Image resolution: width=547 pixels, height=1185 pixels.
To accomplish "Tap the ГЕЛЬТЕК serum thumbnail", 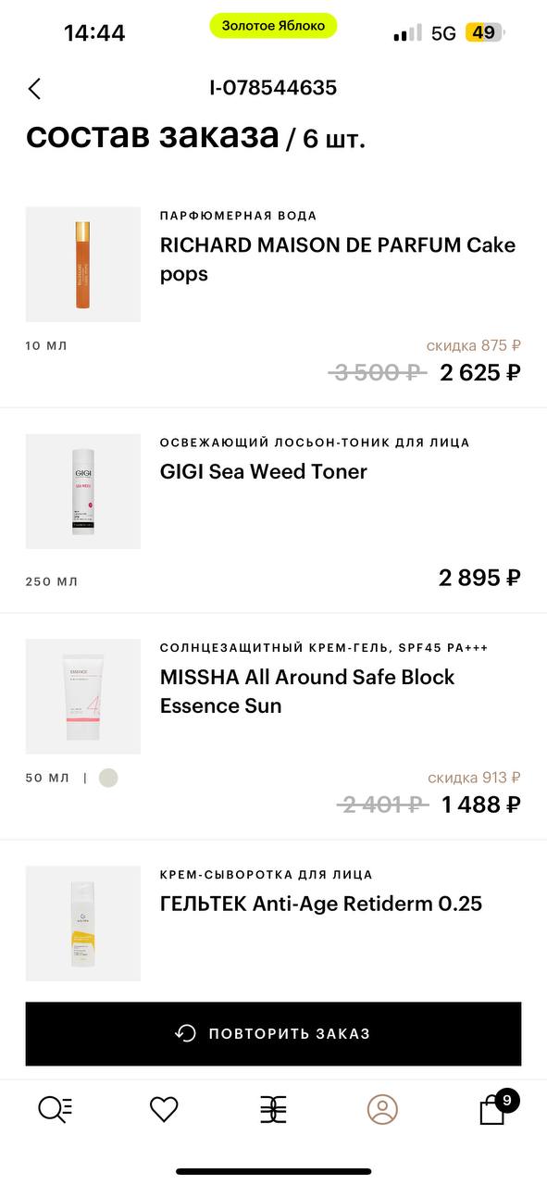I will coord(83,924).
